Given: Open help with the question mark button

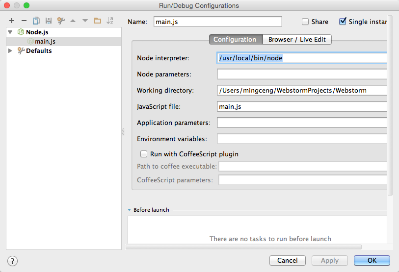Looking at the screenshot, I should [12, 261].
